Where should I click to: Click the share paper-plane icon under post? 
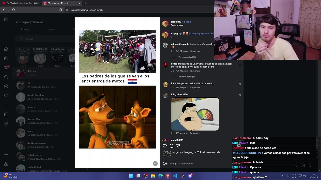(178, 146)
